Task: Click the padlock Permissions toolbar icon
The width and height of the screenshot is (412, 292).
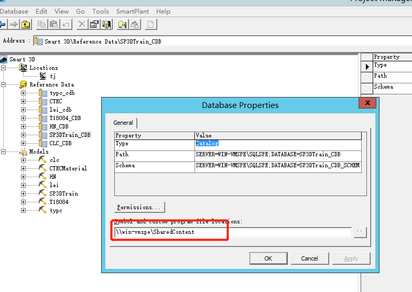Action: coord(107,25)
